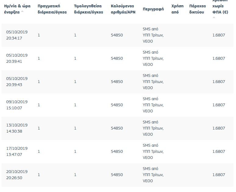Select the row dated 20/10/2019 20:26:50
Viewport: 236px width, 192px height.
click(118, 175)
